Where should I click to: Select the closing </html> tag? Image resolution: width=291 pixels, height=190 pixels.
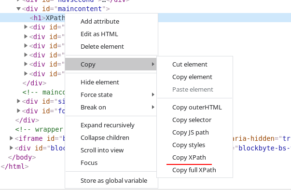(x=15, y=166)
